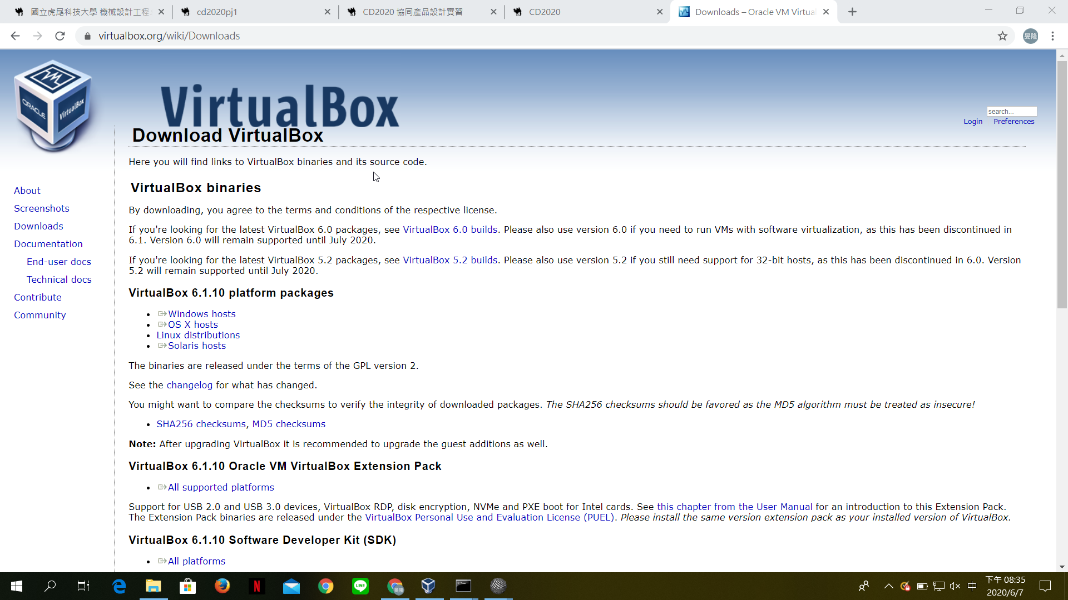Screen dimensions: 1068x600
Task: Open the Chrome profile avatar
Action: click(1030, 36)
